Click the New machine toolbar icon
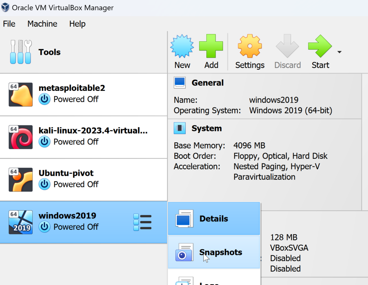 (x=182, y=46)
